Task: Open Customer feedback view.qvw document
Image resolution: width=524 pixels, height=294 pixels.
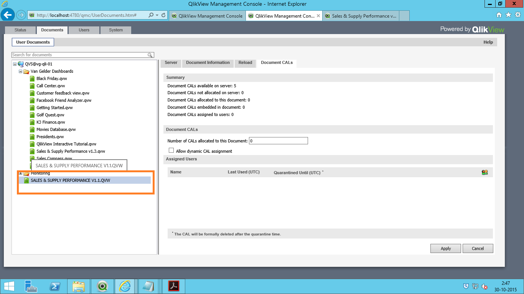Action: pos(63,93)
